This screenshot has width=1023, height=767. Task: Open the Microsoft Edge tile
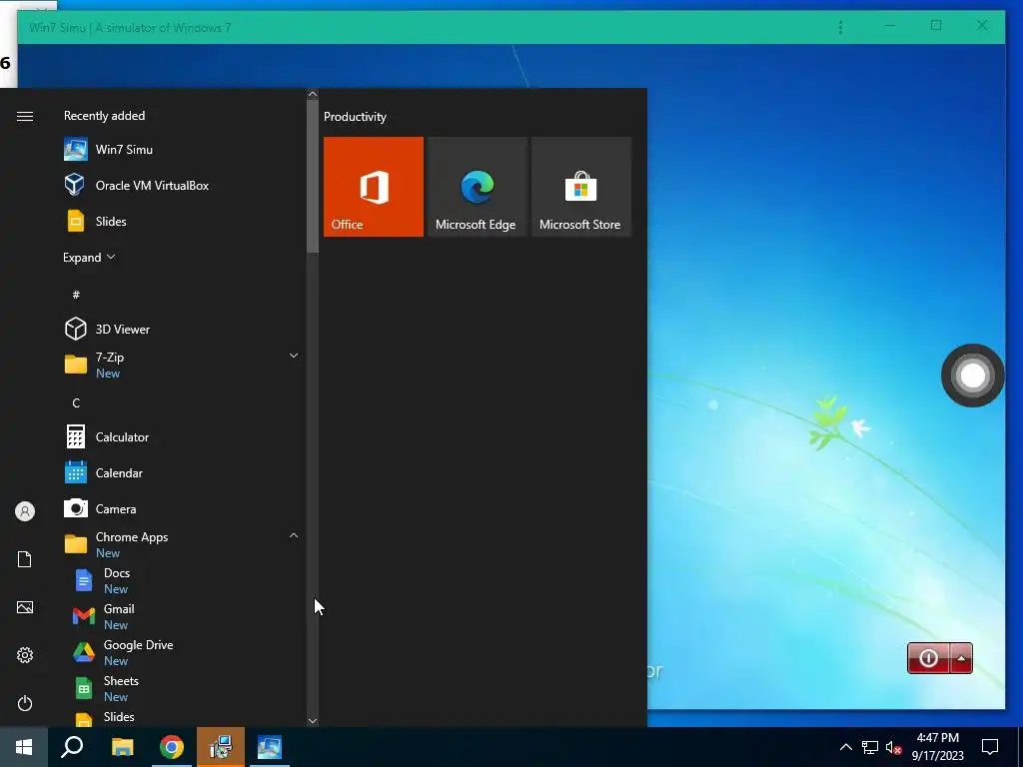click(x=477, y=187)
